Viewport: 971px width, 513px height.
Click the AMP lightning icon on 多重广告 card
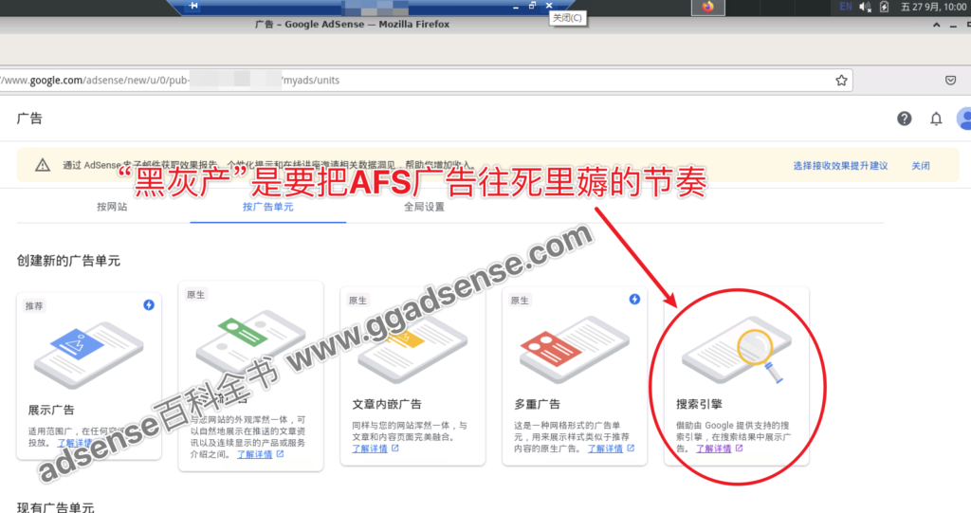[x=634, y=300]
